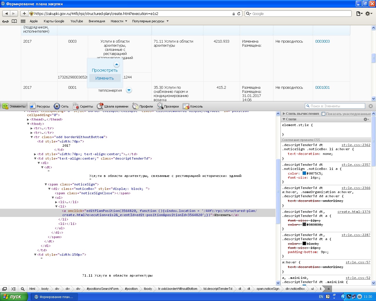Open the Скрипты panel
Viewport: 376px width, 301px height.
click(83, 106)
